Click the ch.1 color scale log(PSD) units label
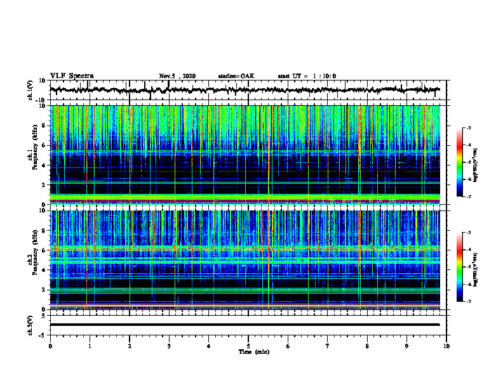The image size is (503, 388). (x=476, y=165)
